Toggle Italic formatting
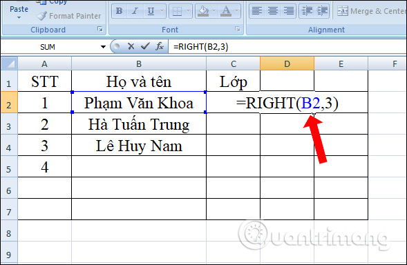This screenshot has height=265, width=407. 135,11
